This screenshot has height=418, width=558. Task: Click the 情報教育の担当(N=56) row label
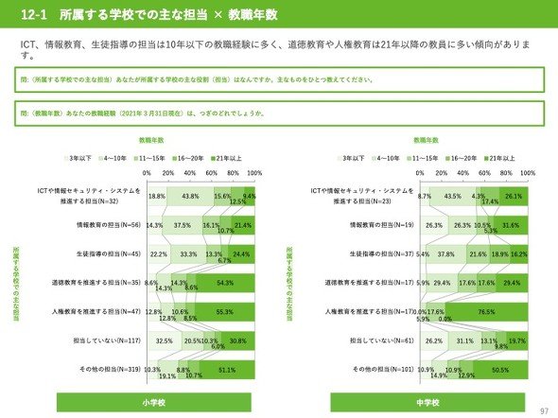pyautogui.click(x=109, y=225)
